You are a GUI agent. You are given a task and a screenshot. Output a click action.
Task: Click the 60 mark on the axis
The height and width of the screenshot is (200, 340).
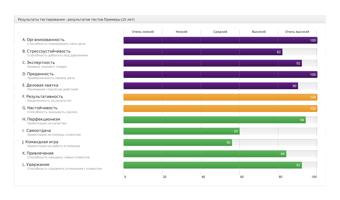[242, 177]
